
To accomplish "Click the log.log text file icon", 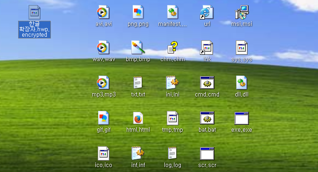I will [x=173, y=153].
